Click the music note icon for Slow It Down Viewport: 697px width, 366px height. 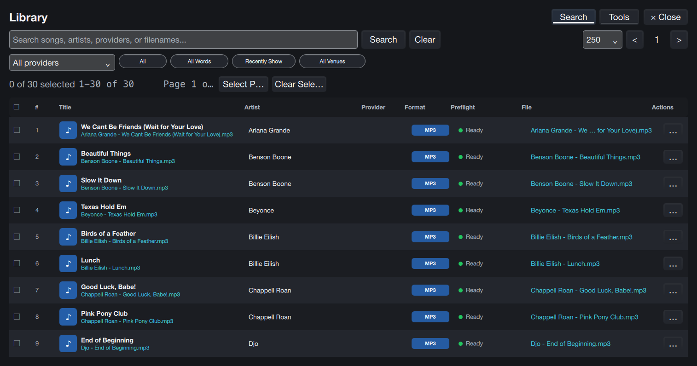coord(68,183)
